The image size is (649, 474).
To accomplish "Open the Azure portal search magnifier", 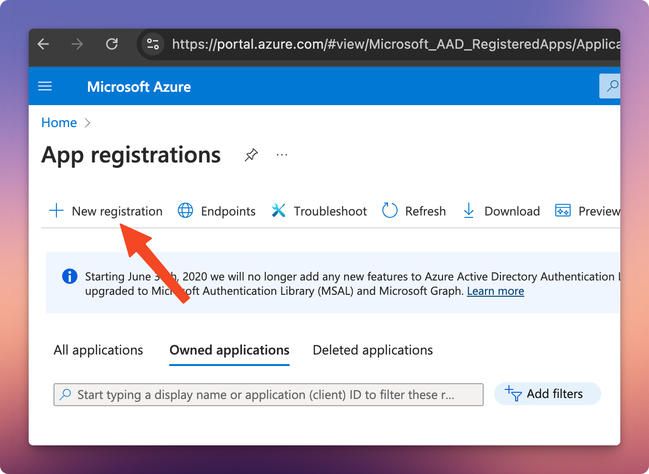I will 612,86.
